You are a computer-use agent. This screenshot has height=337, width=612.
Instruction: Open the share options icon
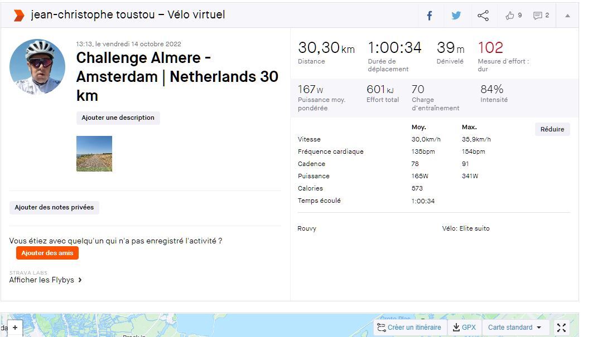[x=483, y=16]
